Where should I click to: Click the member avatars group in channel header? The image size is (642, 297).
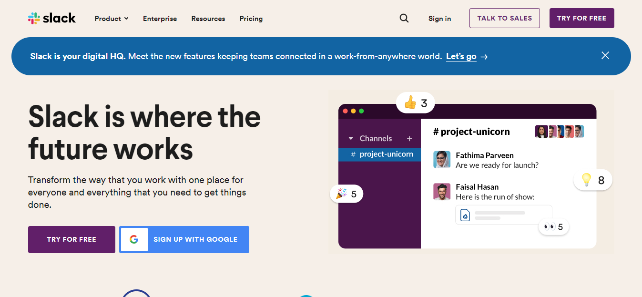pos(560,132)
